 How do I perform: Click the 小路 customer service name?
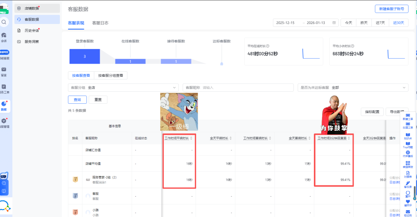[95, 210]
